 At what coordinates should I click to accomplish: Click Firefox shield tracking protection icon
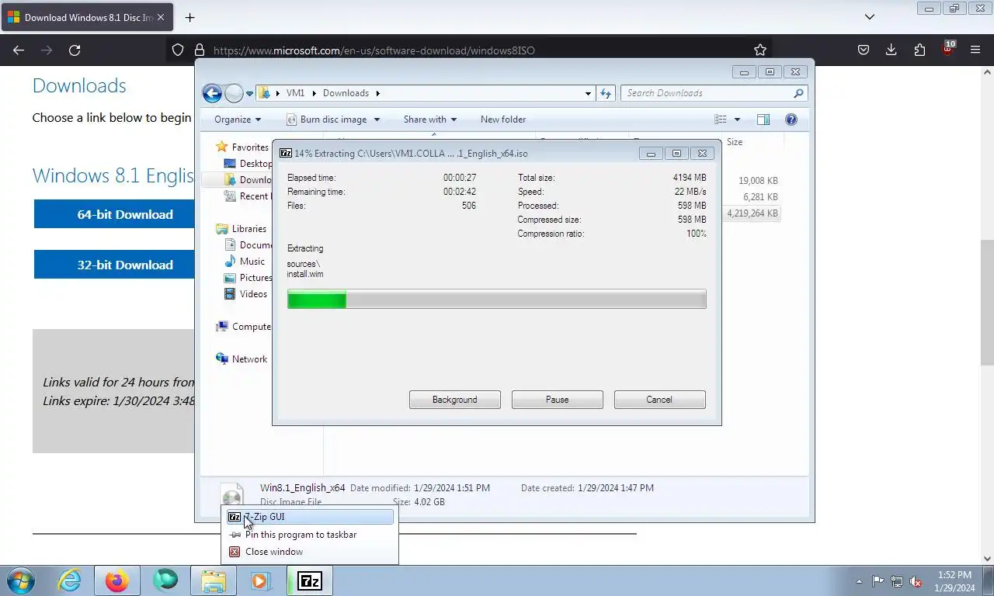pyautogui.click(x=178, y=50)
